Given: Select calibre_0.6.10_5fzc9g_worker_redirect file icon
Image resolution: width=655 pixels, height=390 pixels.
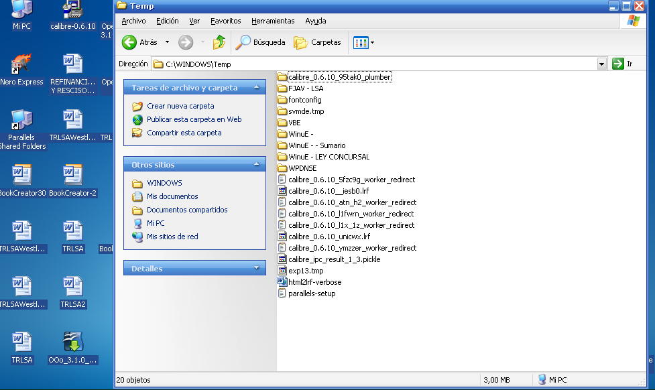Looking at the screenshot, I should click(x=282, y=180).
